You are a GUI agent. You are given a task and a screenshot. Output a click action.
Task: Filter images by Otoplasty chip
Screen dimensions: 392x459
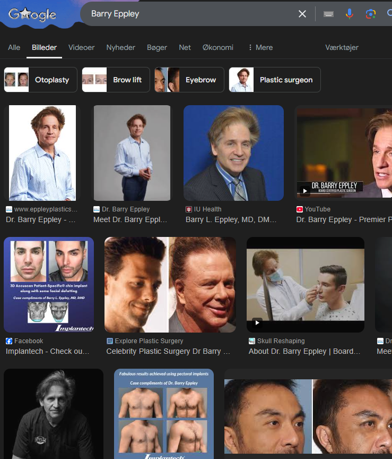[x=41, y=80]
